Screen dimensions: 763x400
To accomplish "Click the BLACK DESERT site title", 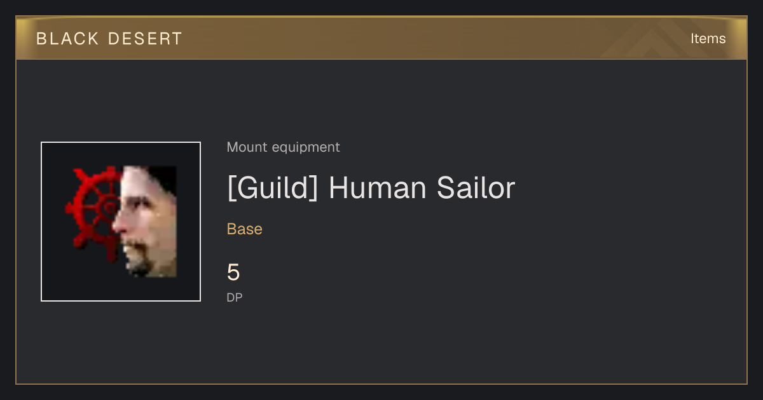I will tap(109, 39).
